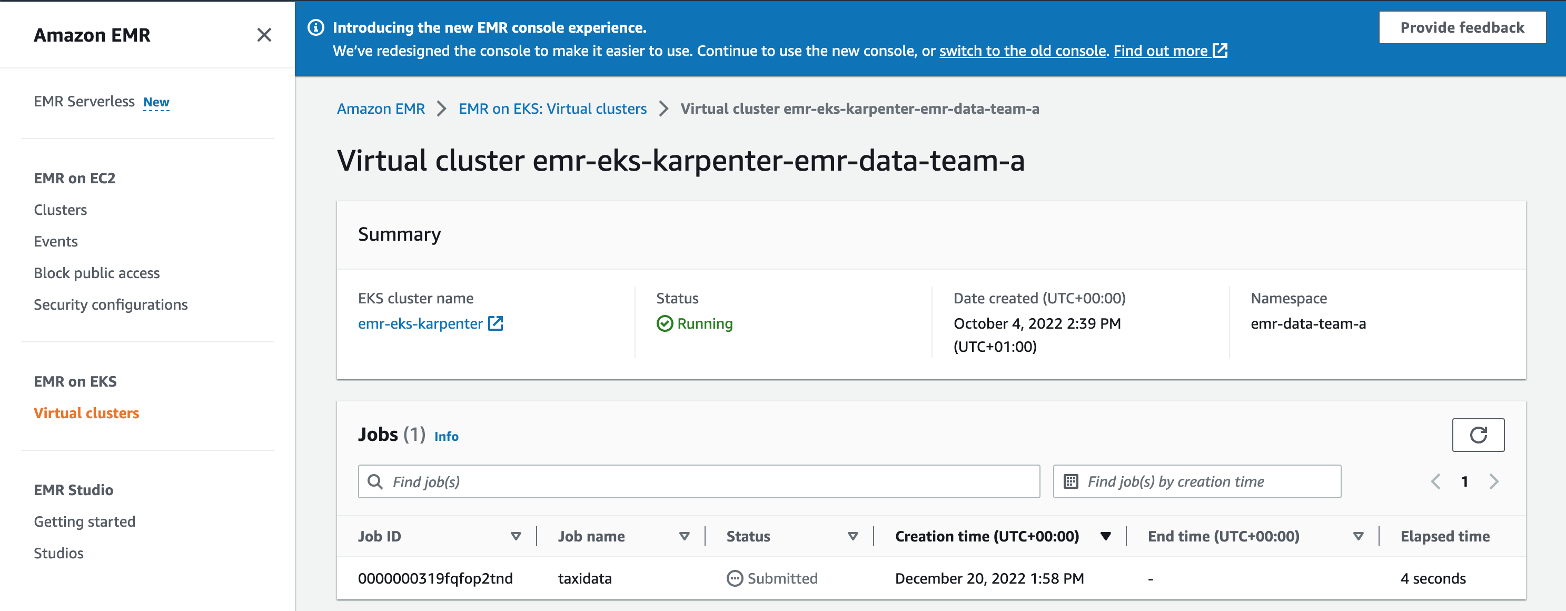Sort jobs by Job ID column arrow
Image resolution: width=1566 pixels, height=611 pixels.
[516, 536]
